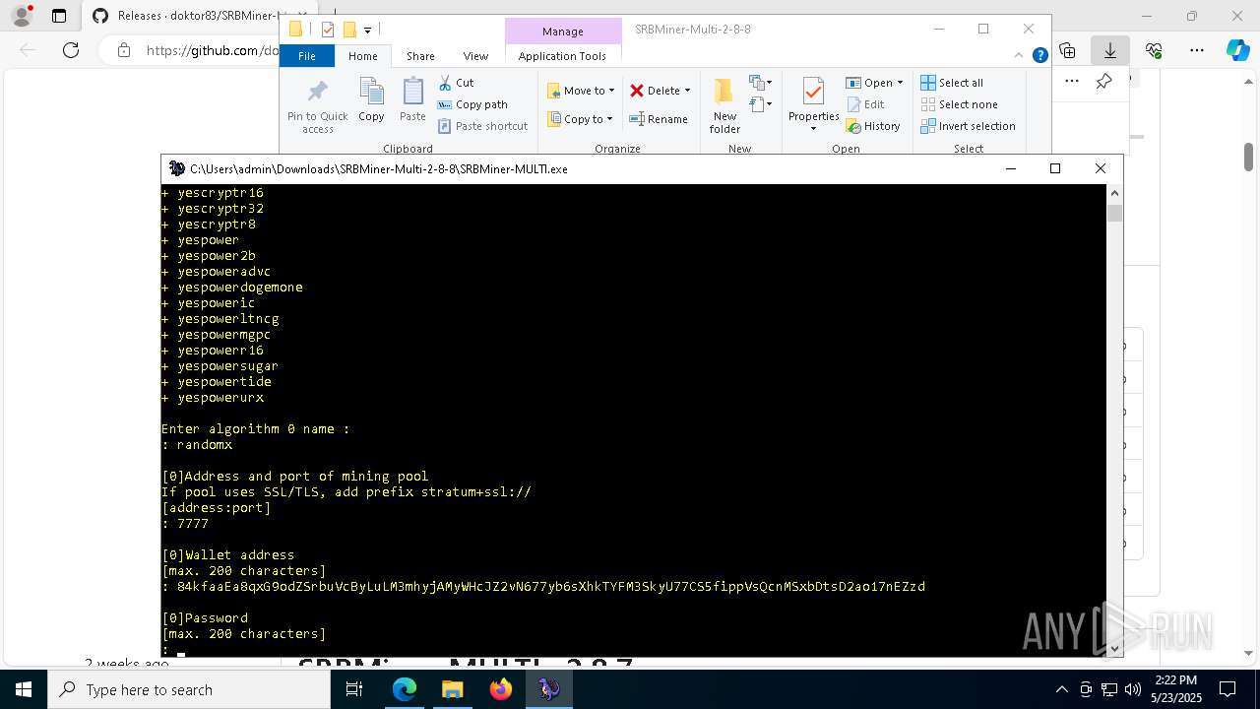Pin to Quick access in Explorer ribbon
The image size is (1260, 709).
[317, 107]
